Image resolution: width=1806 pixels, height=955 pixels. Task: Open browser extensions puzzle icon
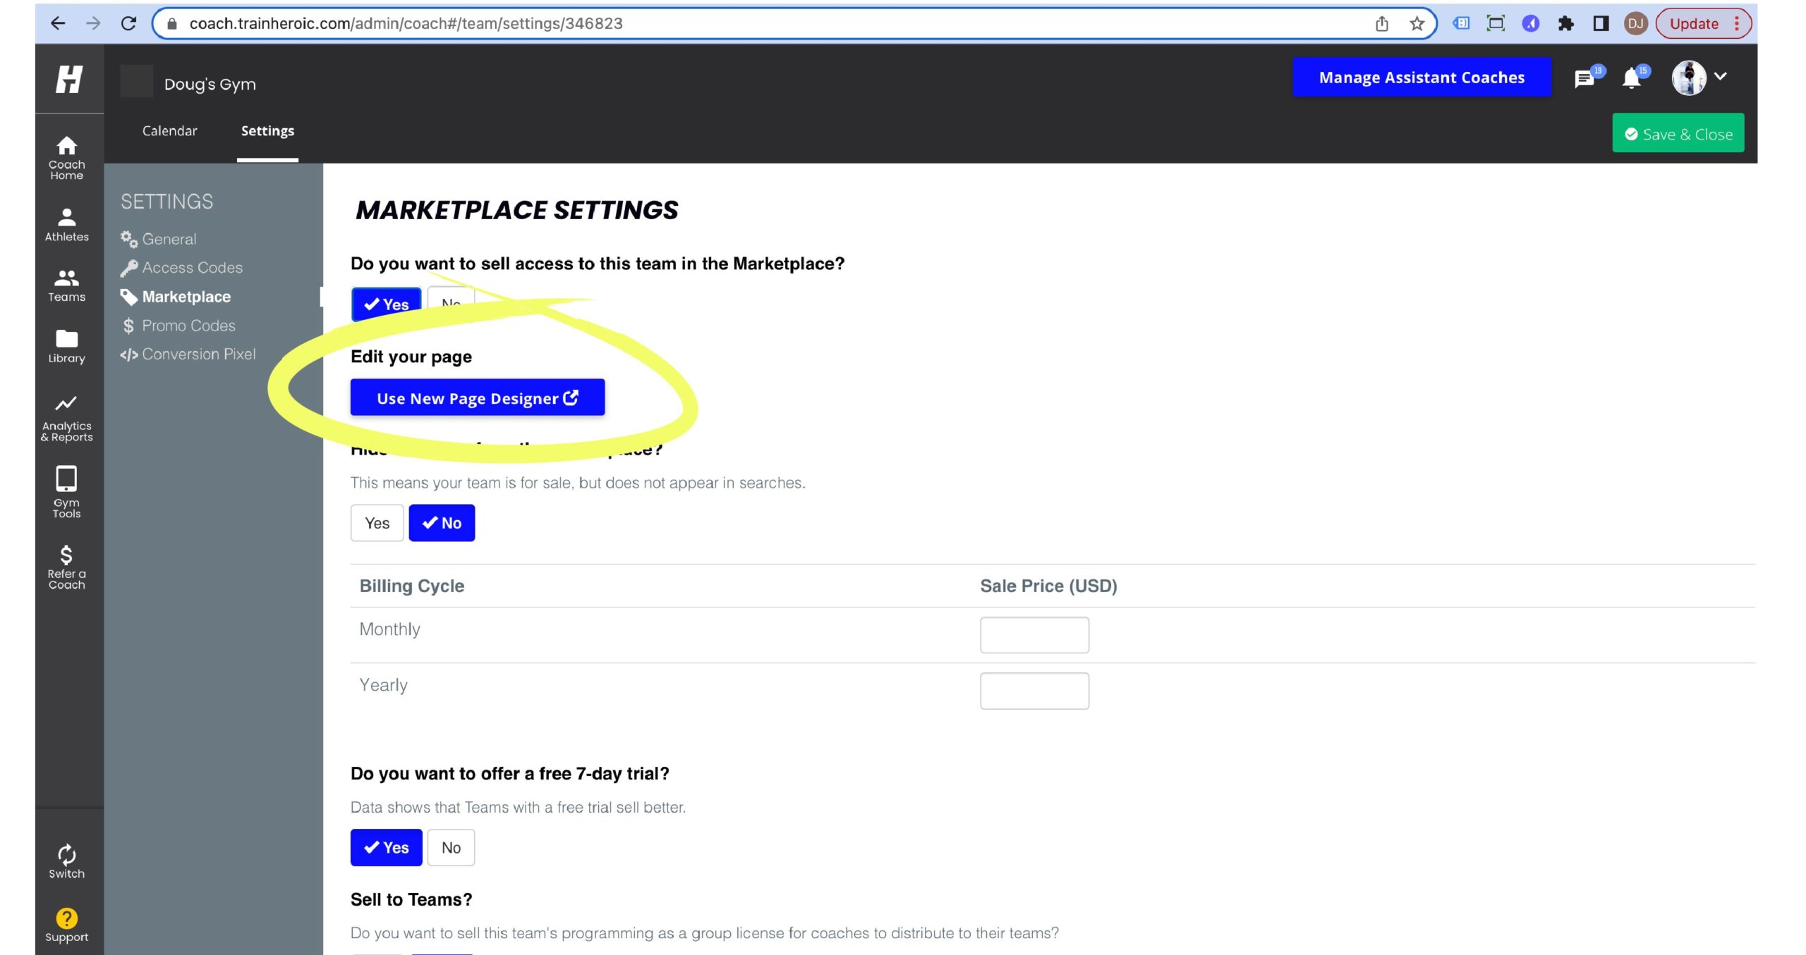point(1566,24)
